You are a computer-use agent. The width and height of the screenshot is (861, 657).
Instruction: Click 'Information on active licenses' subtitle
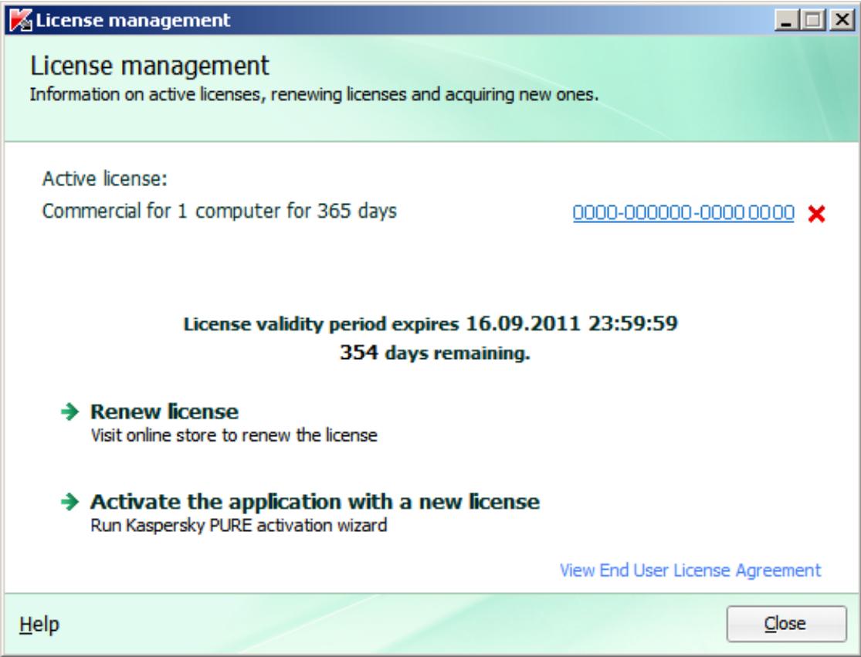[x=314, y=94]
